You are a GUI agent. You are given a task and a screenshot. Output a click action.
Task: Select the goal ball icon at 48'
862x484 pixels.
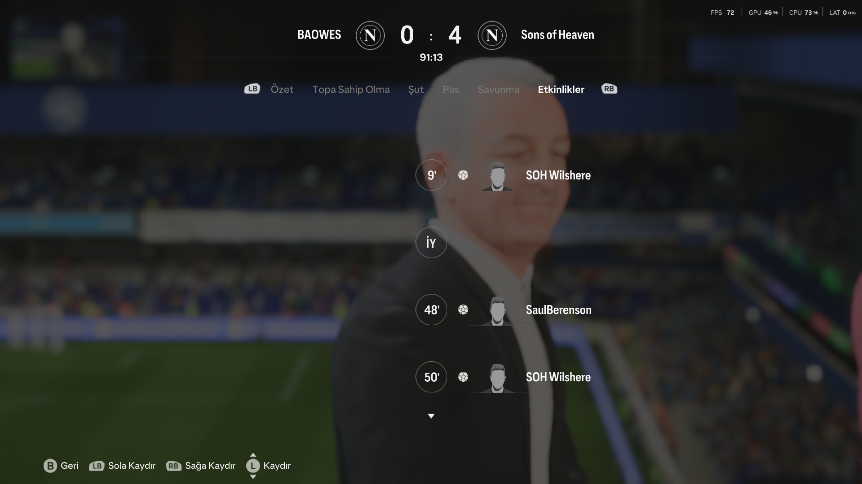point(463,310)
